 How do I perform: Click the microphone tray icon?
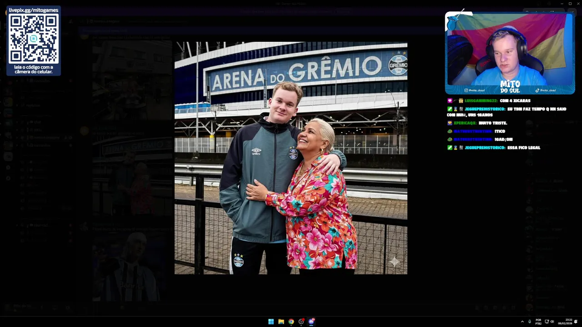[x=529, y=322]
